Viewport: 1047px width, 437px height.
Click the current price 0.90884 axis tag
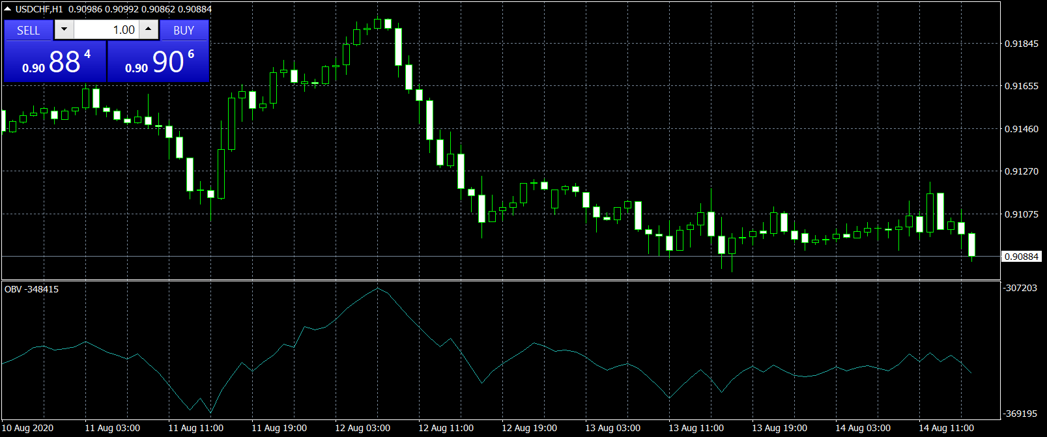[1021, 257]
